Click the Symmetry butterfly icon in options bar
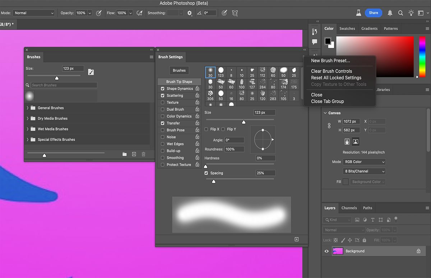Viewport: 431px width, 278px height. [235, 13]
